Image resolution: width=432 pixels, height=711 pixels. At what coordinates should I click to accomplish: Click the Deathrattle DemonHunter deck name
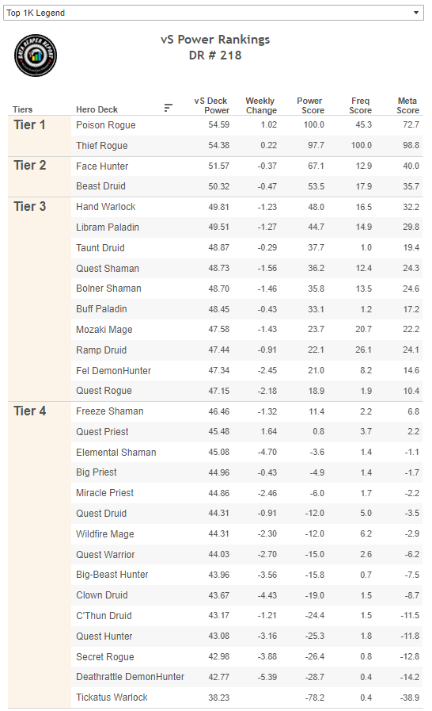pyautogui.click(x=130, y=677)
